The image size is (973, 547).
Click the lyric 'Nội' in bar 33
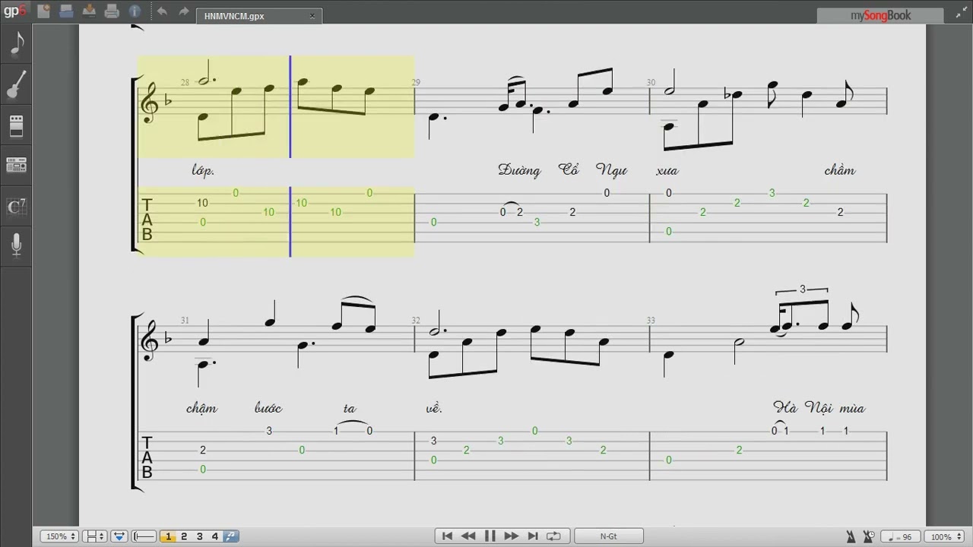click(x=819, y=408)
